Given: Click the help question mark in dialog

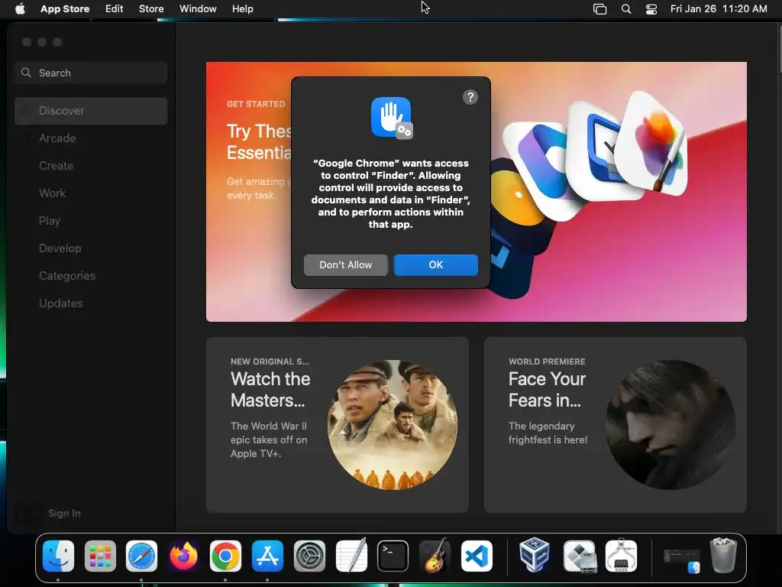Looking at the screenshot, I should [x=470, y=97].
